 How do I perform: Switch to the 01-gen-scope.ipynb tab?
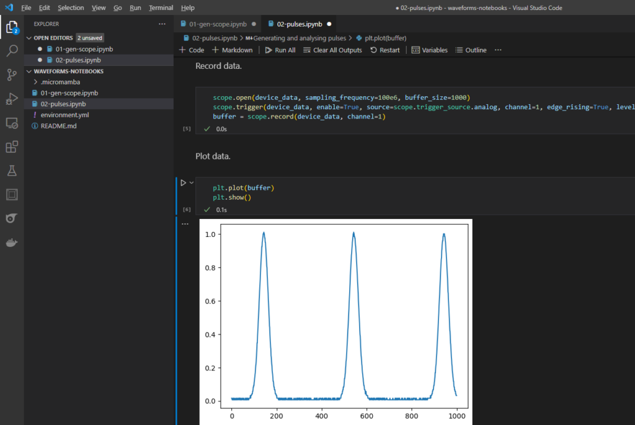pyautogui.click(x=217, y=24)
